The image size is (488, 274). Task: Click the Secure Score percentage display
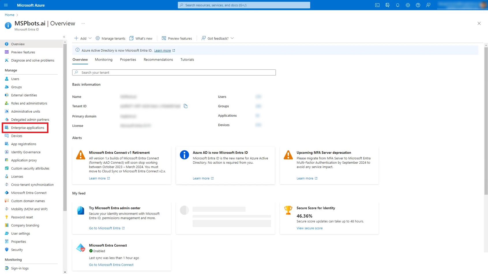(304, 216)
